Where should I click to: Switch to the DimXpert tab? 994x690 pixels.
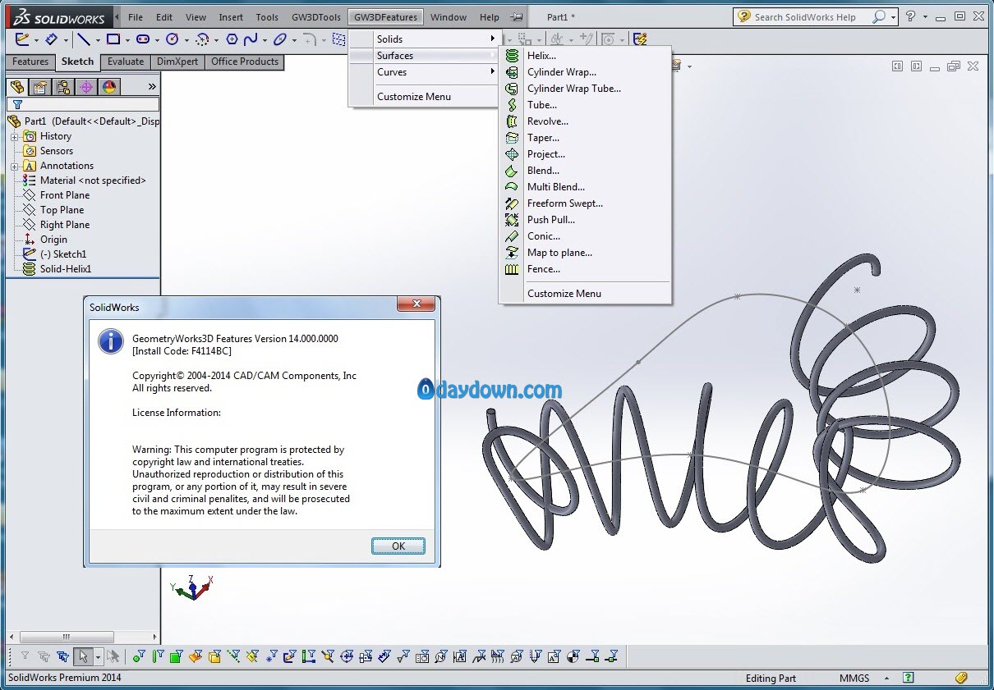click(x=177, y=62)
